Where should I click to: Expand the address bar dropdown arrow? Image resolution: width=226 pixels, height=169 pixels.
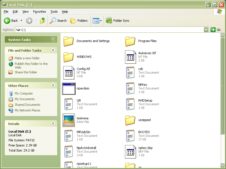pos(206,30)
